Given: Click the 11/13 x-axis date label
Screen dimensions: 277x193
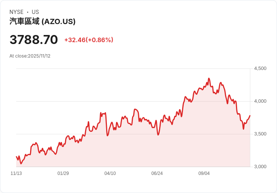Looking at the screenshot, I should 16,173.
